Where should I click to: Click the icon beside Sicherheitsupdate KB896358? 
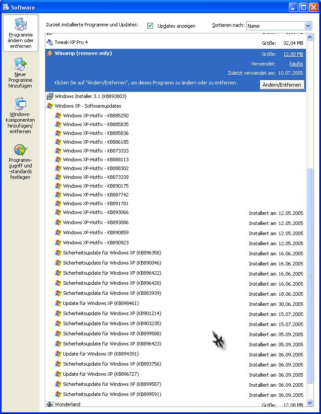(58, 253)
